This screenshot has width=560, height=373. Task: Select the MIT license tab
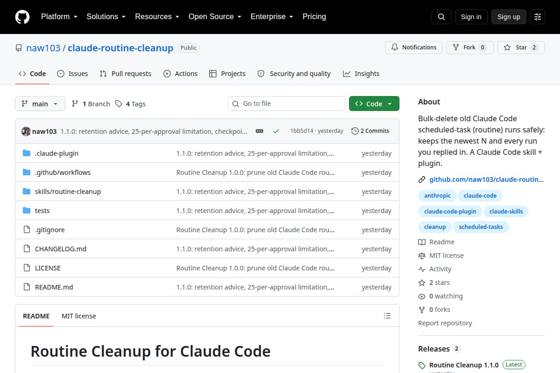[79, 316]
